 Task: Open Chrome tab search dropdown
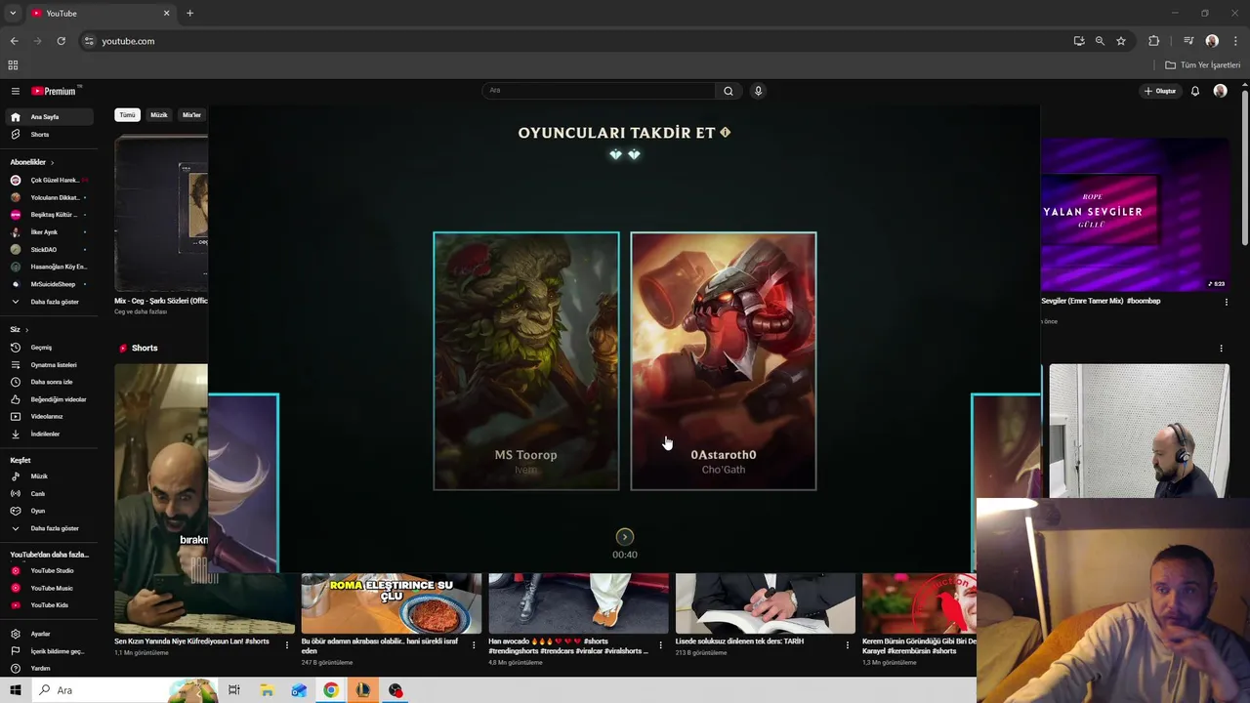coord(13,14)
